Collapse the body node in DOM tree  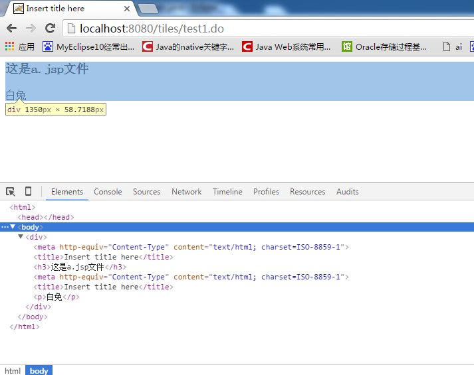(13, 227)
